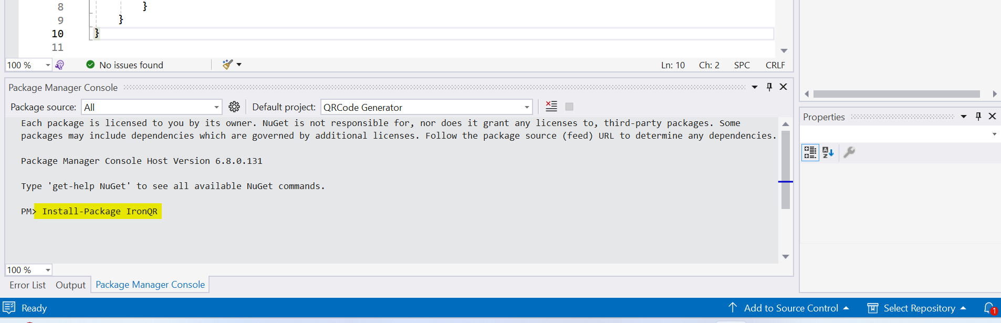This screenshot has width=1001, height=323.
Task: Click the right pane scroll right arrow
Action: click(995, 94)
